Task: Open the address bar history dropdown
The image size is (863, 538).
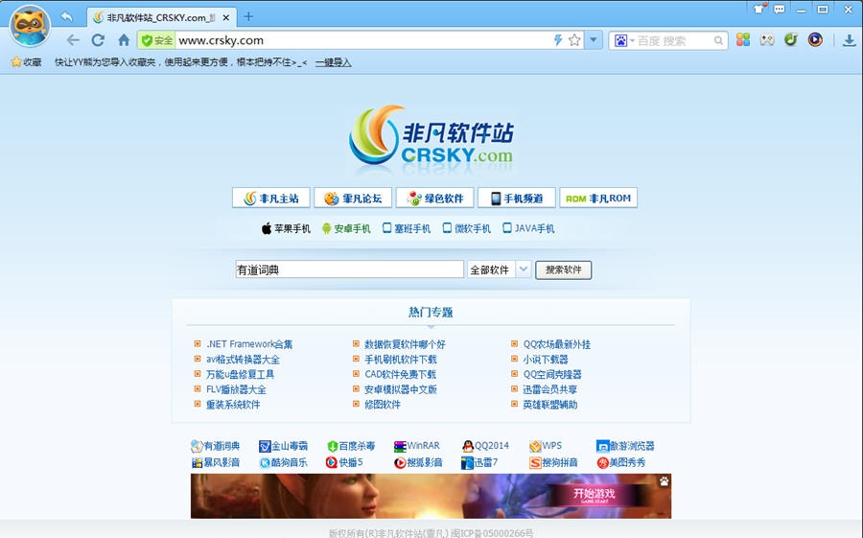Action: 594,39
